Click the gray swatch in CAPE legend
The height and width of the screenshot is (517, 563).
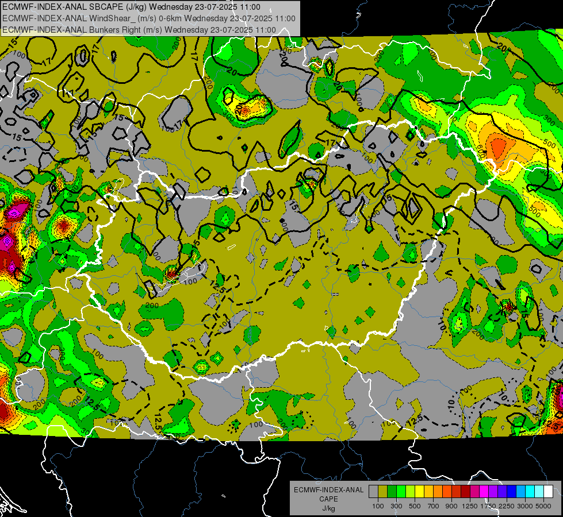[373, 492]
